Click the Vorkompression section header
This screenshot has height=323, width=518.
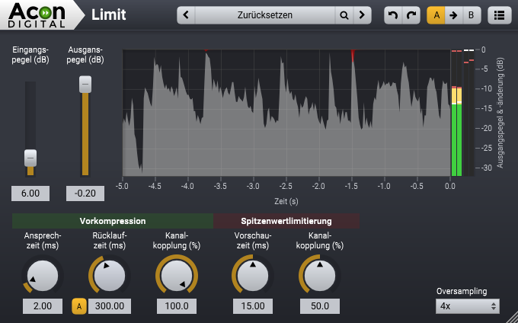pyautogui.click(x=112, y=221)
